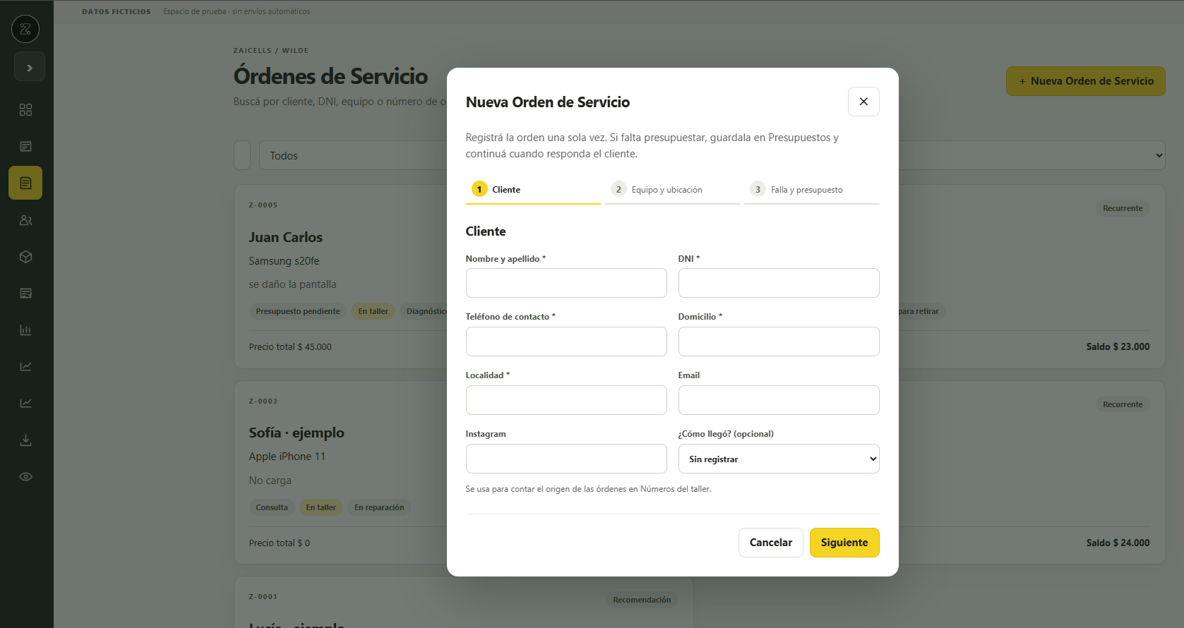Expand the sidebar with the chevron arrow

30,67
